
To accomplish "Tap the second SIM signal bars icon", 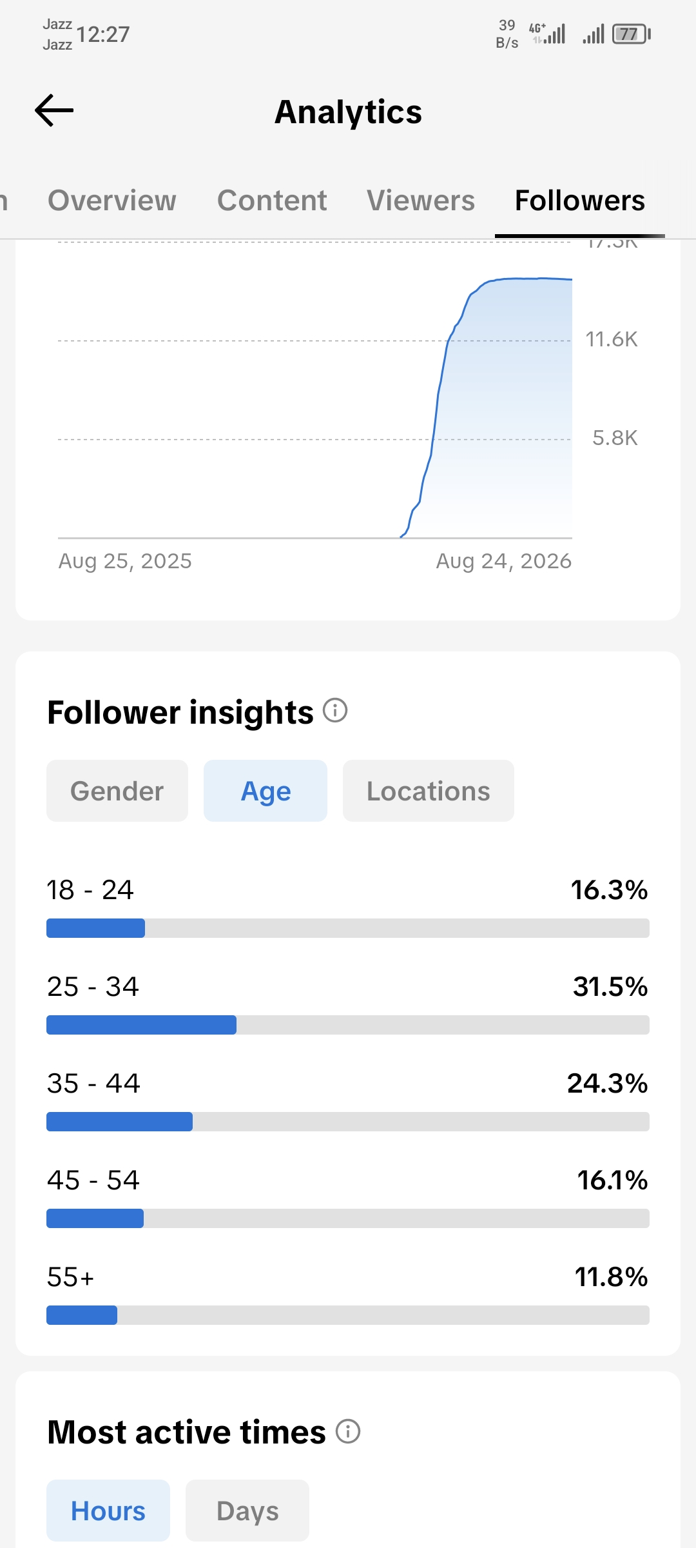I will (594, 34).
